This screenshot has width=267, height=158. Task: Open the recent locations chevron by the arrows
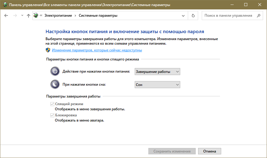[22, 15]
